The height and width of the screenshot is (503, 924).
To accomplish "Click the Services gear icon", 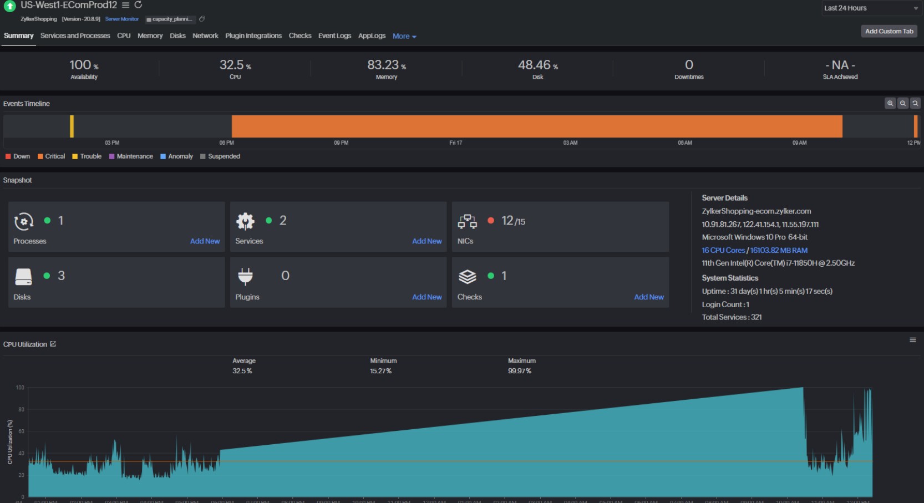I will (246, 220).
